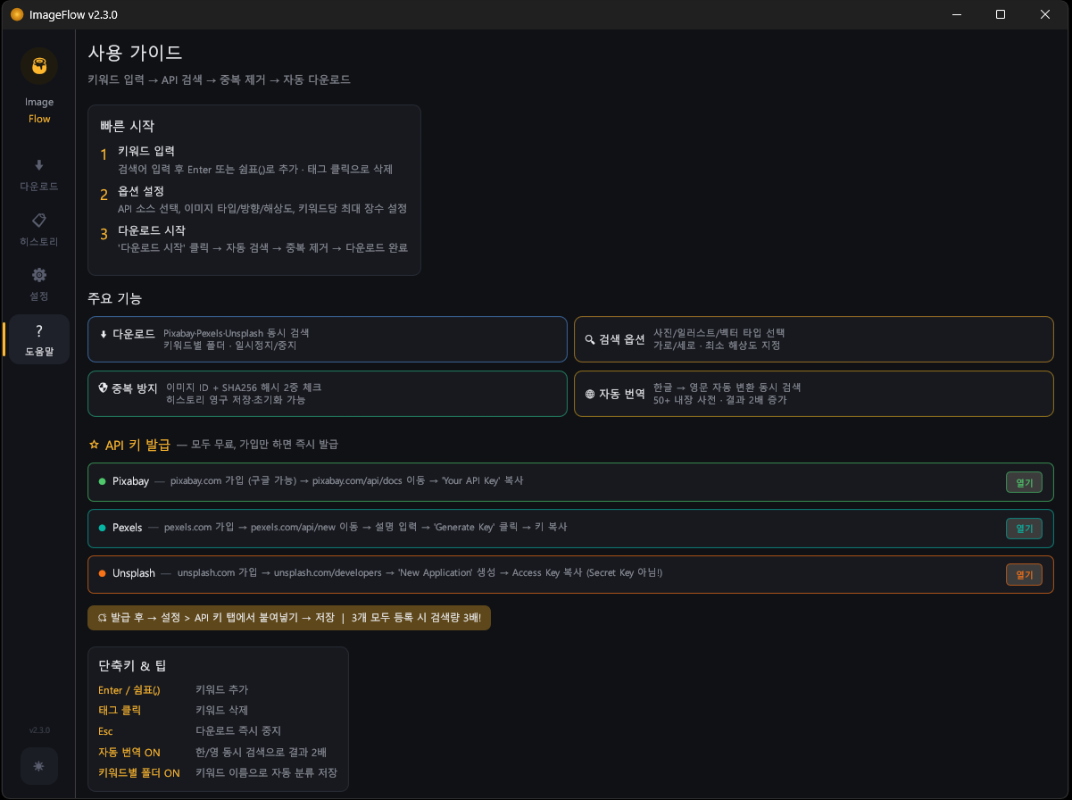
Task: Click the star icon beside API 키 발급
Action: 94,444
